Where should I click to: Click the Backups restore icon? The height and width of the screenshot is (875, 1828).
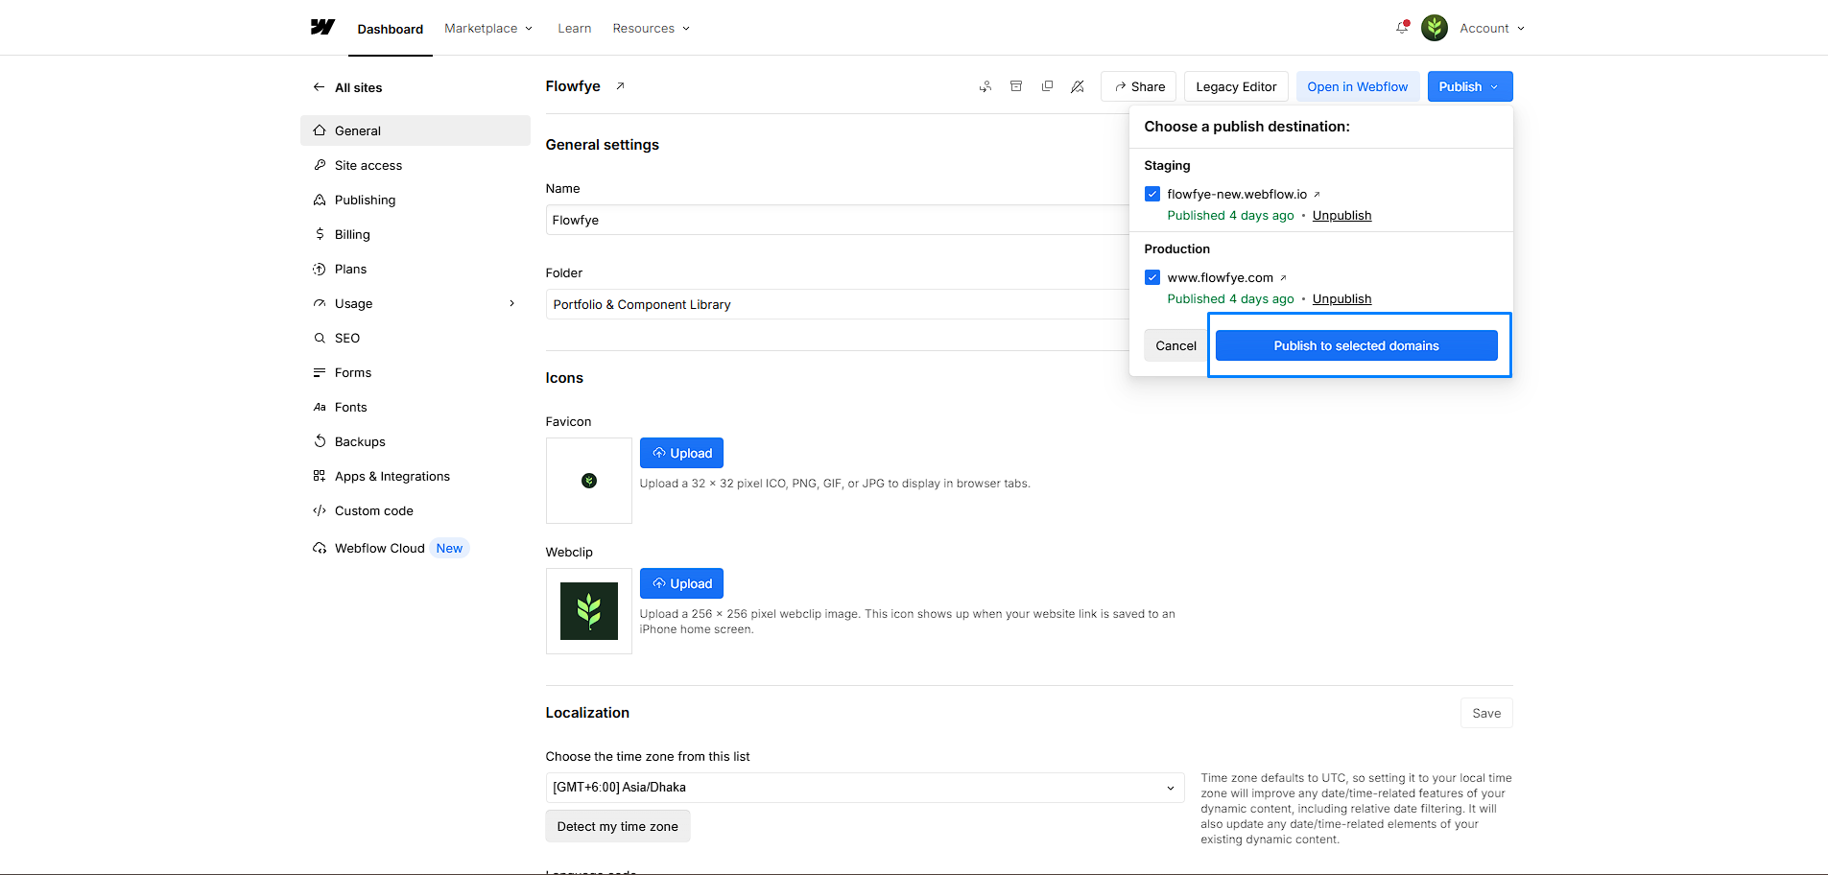pyautogui.click(x=320, y=441)
